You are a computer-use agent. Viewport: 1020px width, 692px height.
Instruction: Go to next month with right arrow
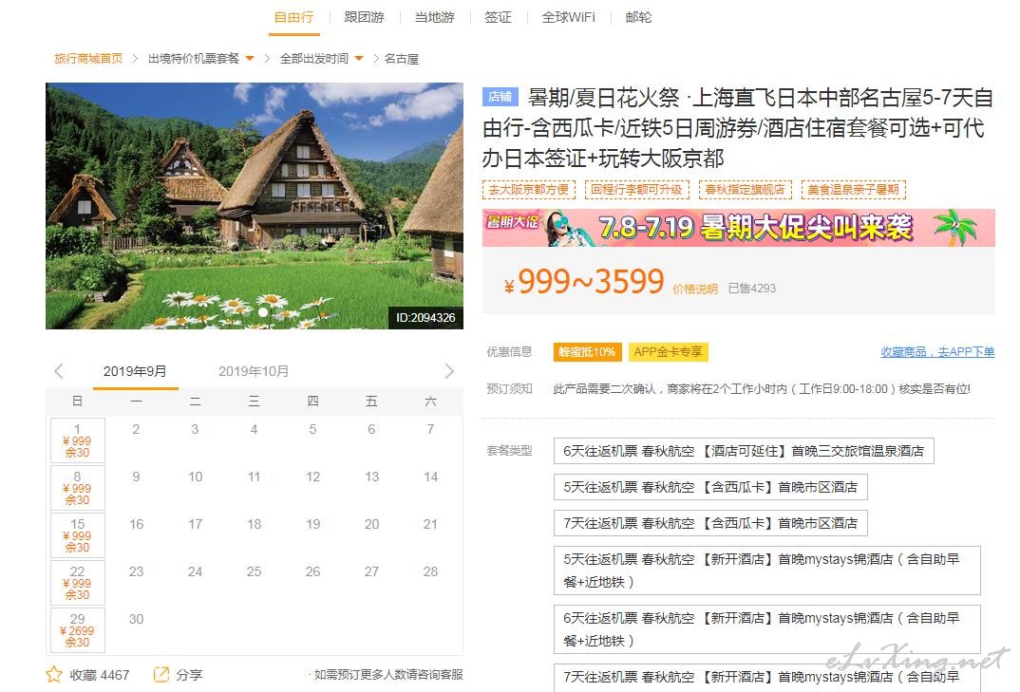tap(449, 371)
